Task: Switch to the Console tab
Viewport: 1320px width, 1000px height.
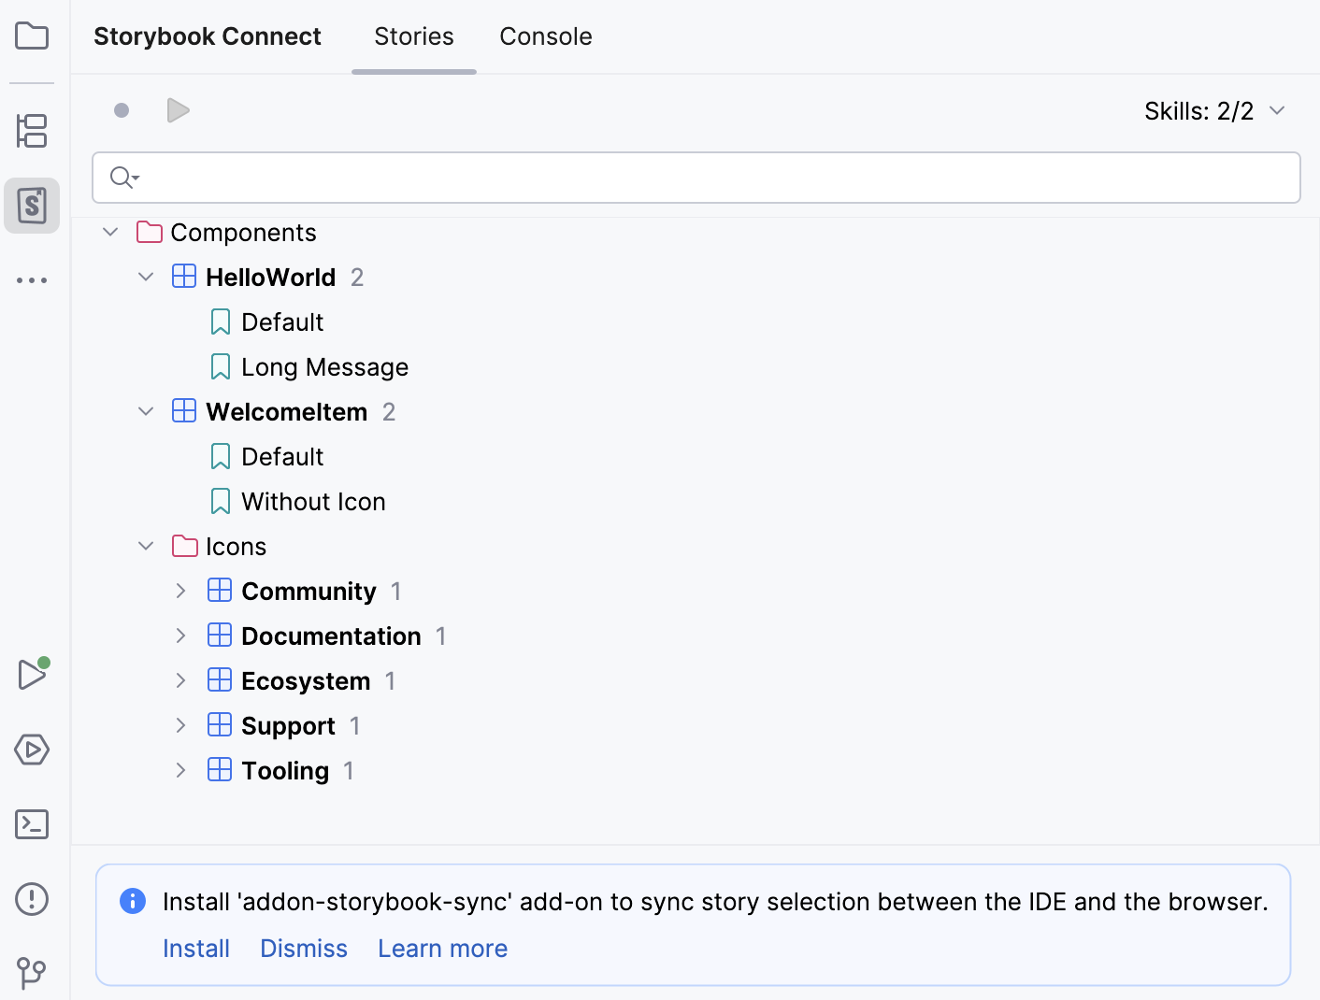Action: (546, 36)
